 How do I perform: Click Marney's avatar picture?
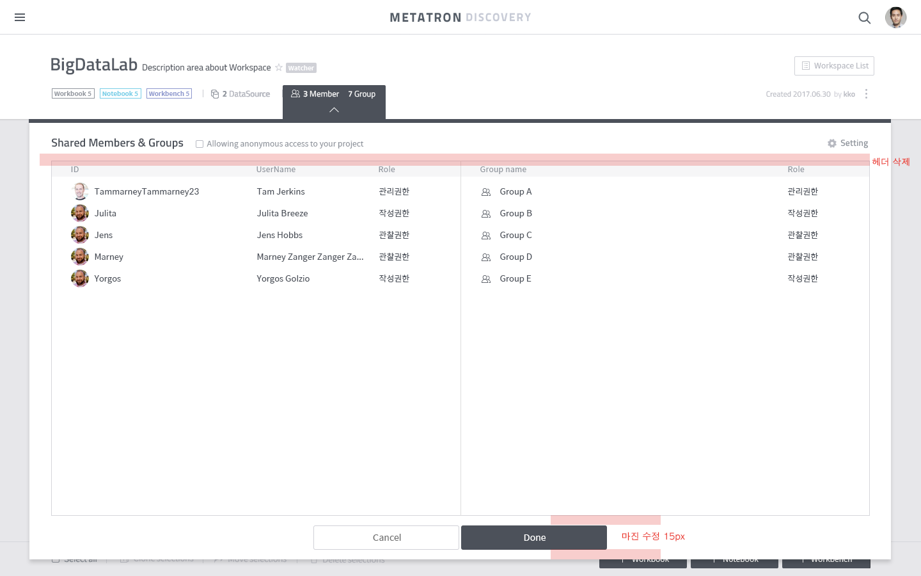(80, 257)
